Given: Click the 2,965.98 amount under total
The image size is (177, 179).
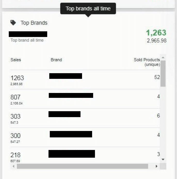Looking at the screenshot, I should tap(157, 41).
